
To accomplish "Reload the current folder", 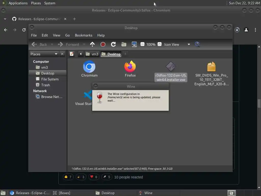I will pyautogui.click(x=113, y=44).
